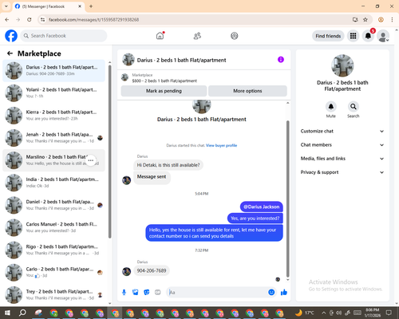Open the notifications bell
Image resolution: width=399 pixels, height=319 pixels.
click(x=368, y=36)
